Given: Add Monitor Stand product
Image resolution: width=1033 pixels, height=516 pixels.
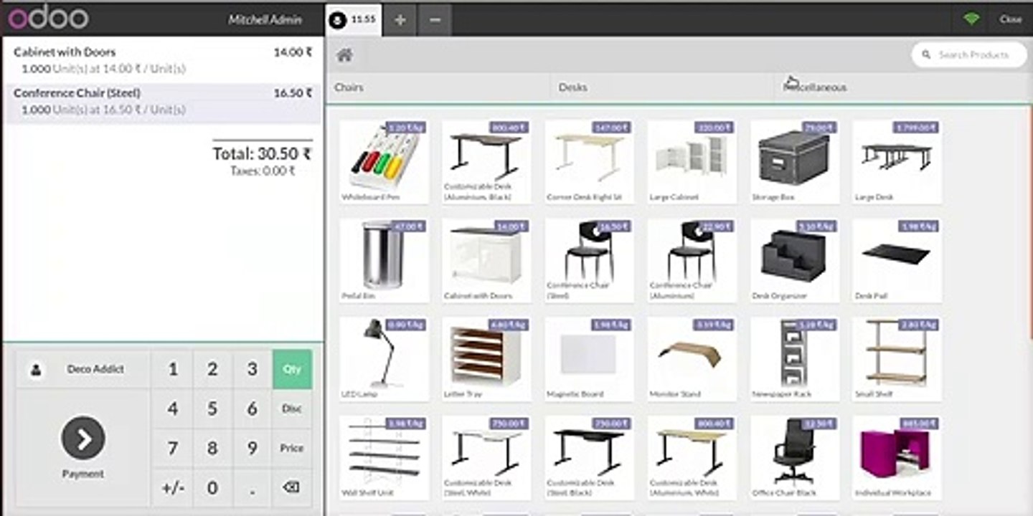Looking at the screenshot, I should (x=692, y=360).
